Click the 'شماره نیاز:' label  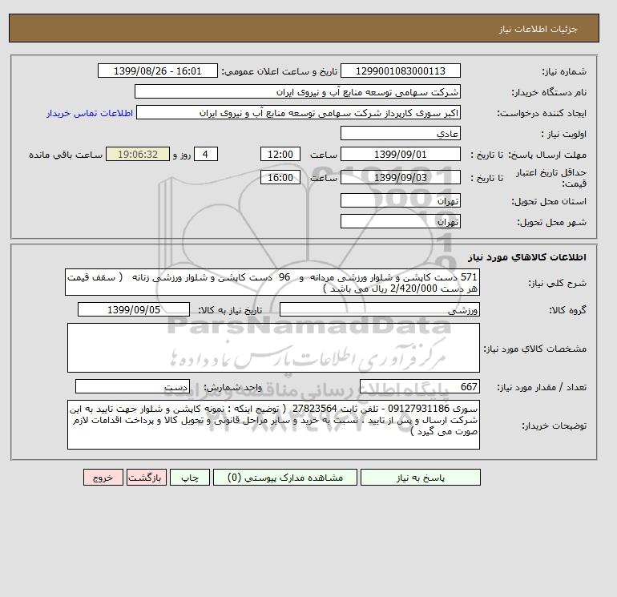coord(564,71)
